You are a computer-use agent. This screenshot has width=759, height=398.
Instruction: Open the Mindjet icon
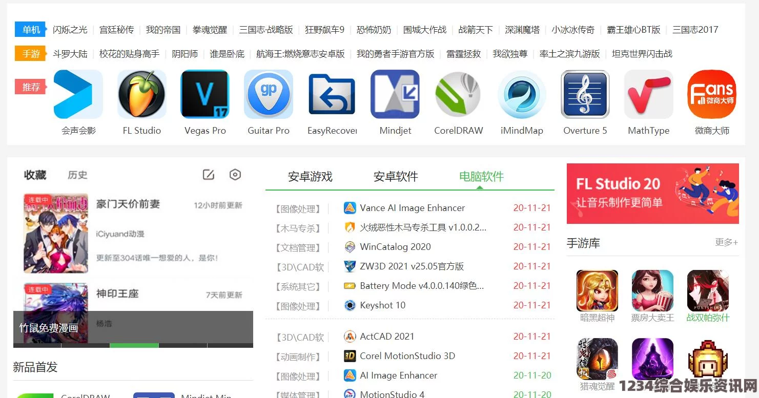point(395,94)
